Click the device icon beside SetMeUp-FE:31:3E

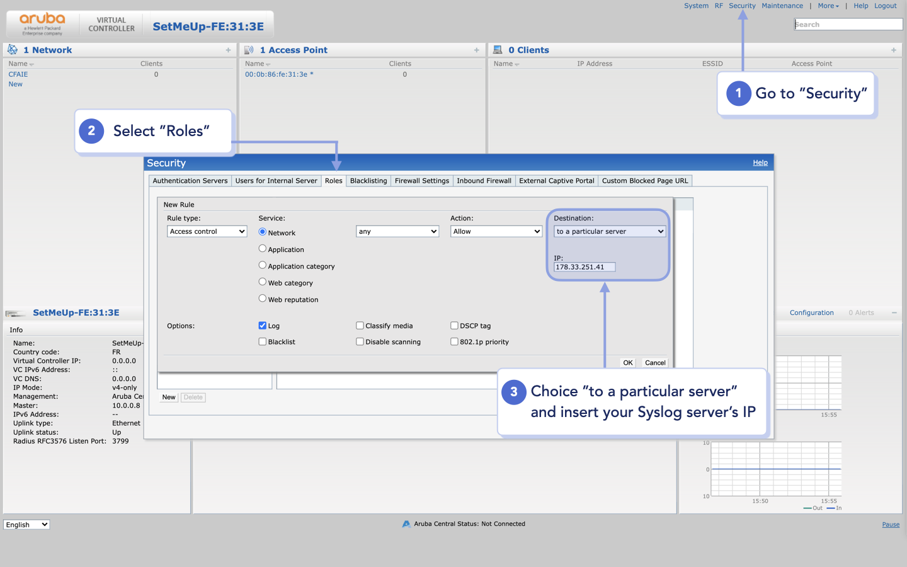pyautogui.click(x=14, y=312)
